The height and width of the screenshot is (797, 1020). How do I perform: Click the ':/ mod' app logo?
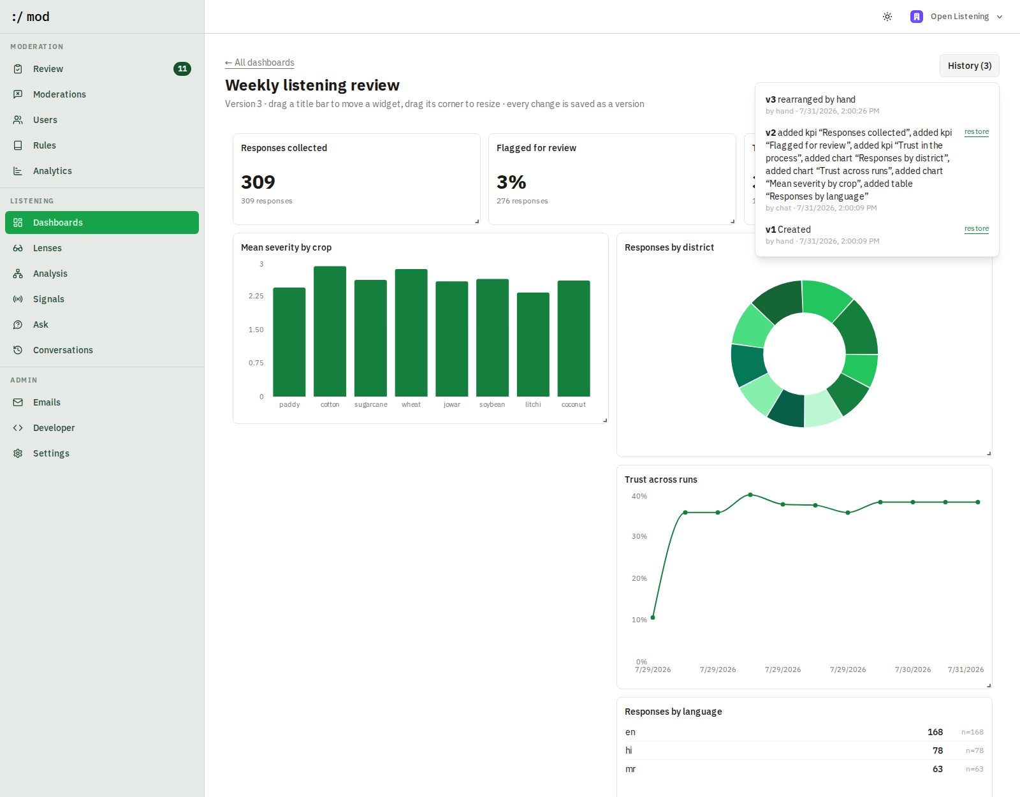(x=31, y=17)
